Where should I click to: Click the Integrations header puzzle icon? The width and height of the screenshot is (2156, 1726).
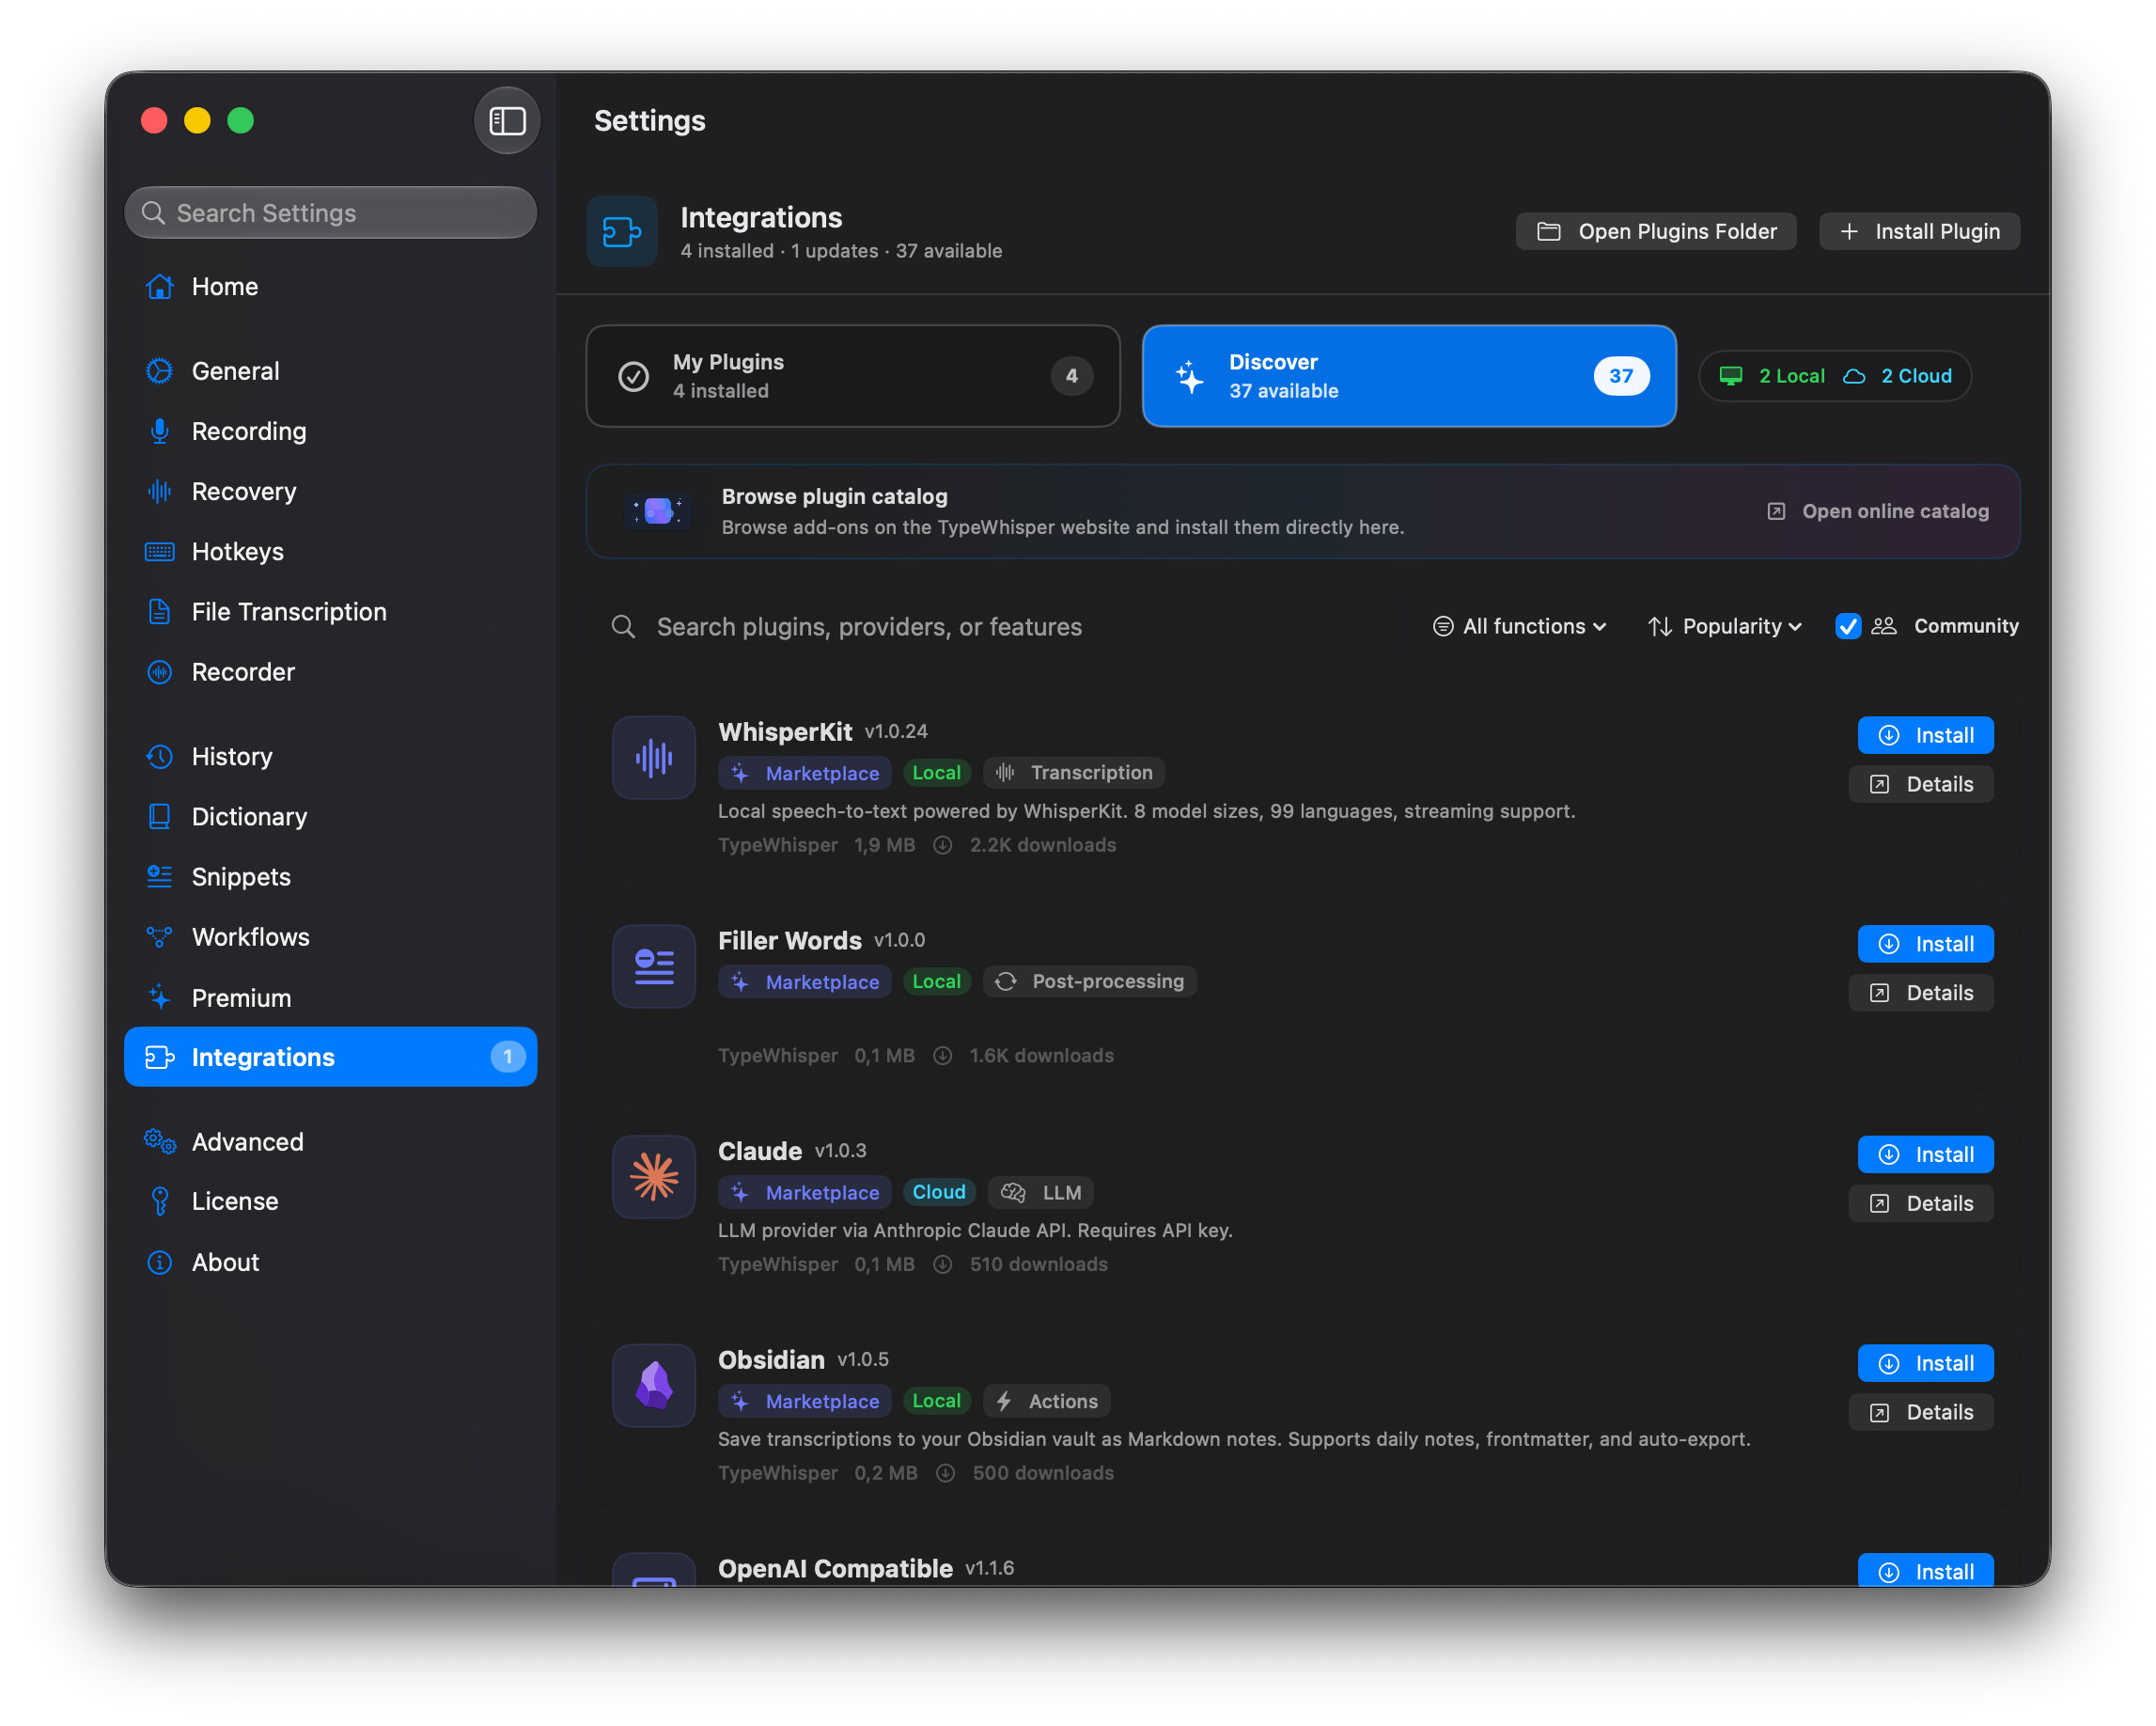tap(622, 232)
